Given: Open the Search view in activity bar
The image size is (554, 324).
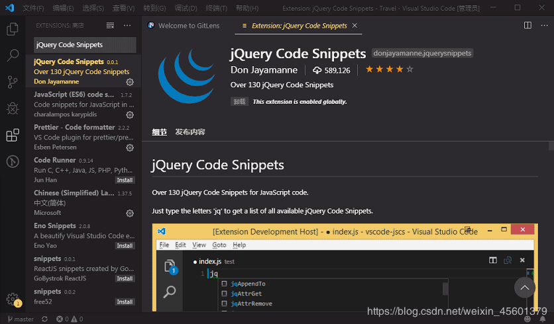Looking at the screenshot, I should (12, 56).
